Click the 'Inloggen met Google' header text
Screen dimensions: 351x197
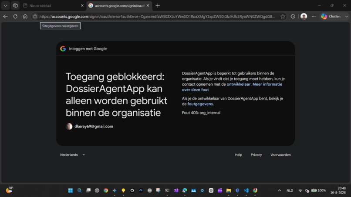(x=88, y=49)
